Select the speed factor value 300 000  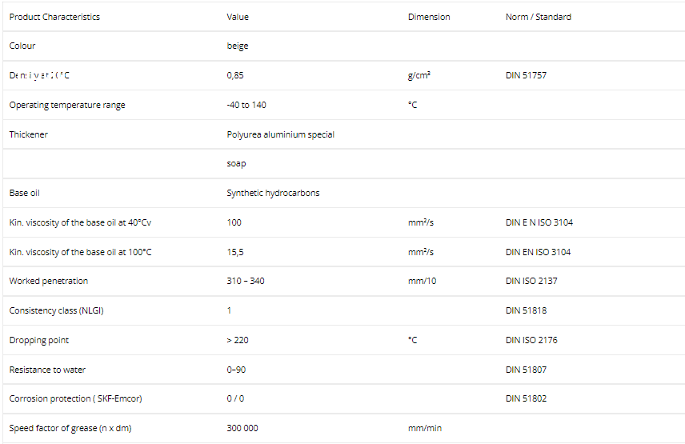[242, 428]
